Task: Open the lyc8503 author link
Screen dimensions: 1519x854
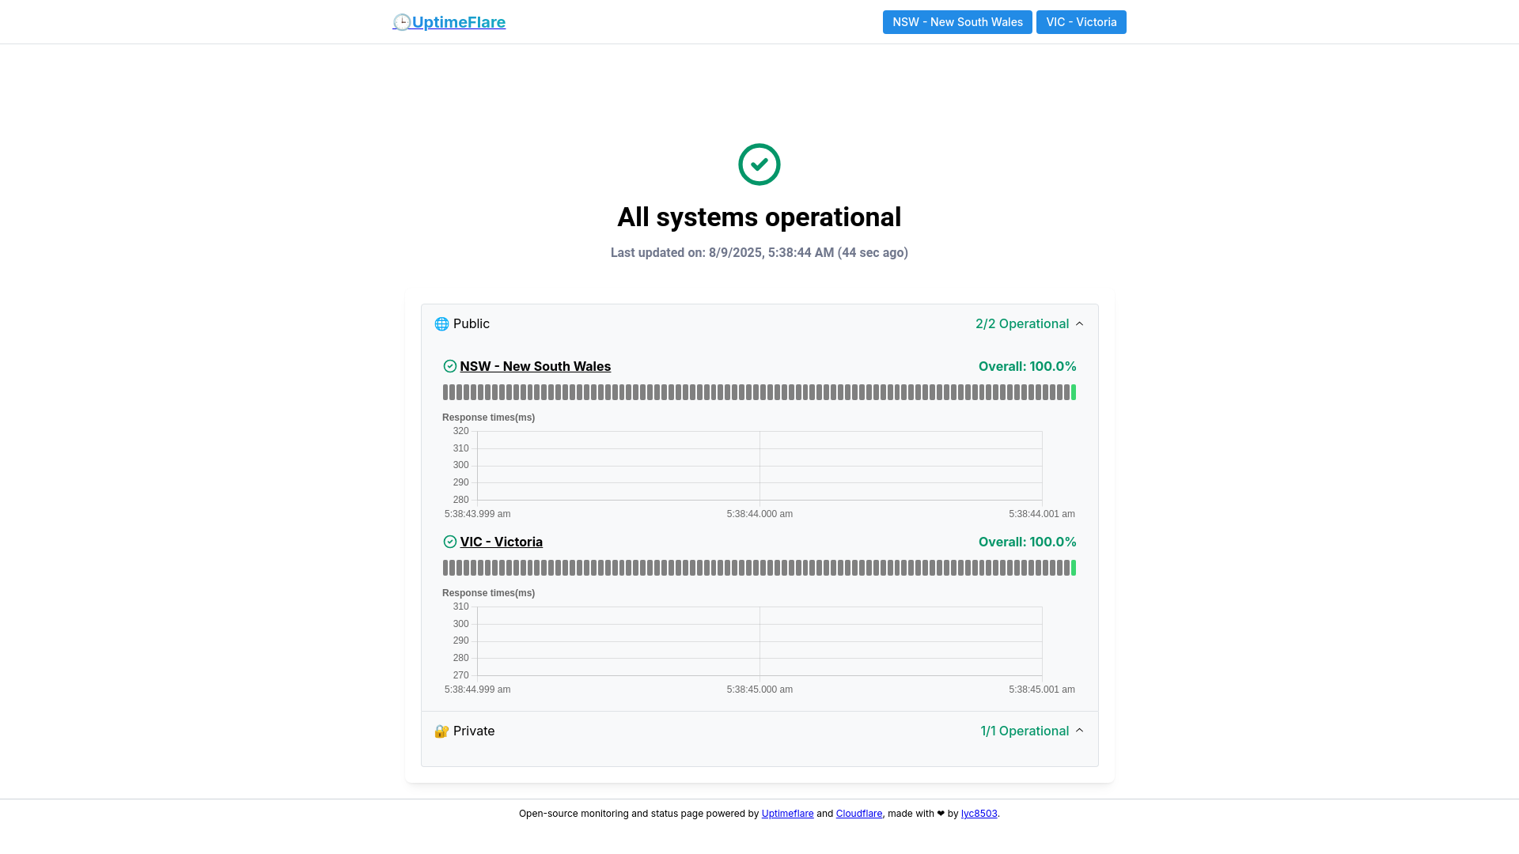Action: tap(979, 814)
